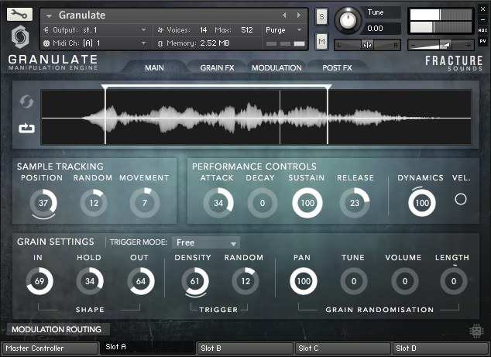491x357 pixels.
Task: Click the Memory 2.52 MB readout
Action: point(198,43)
